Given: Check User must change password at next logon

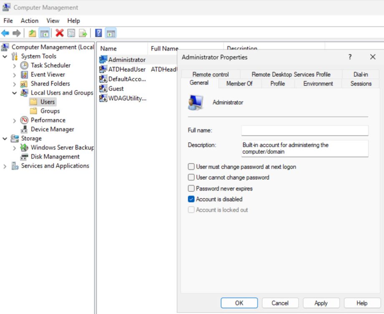Looking at the screenshot, I should click(191, 166).
